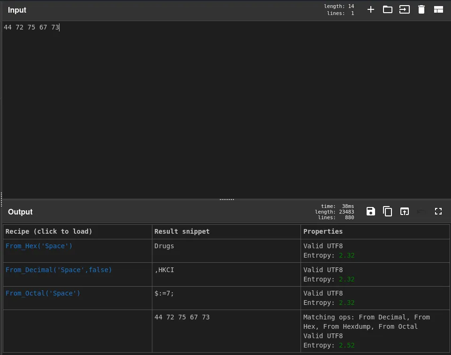Screen dimensions: 451x355
Task: Copy raw output to clipboard icon
Action: click(387, 212)
